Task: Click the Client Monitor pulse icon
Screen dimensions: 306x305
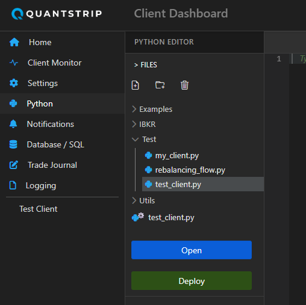Action: 14,63
